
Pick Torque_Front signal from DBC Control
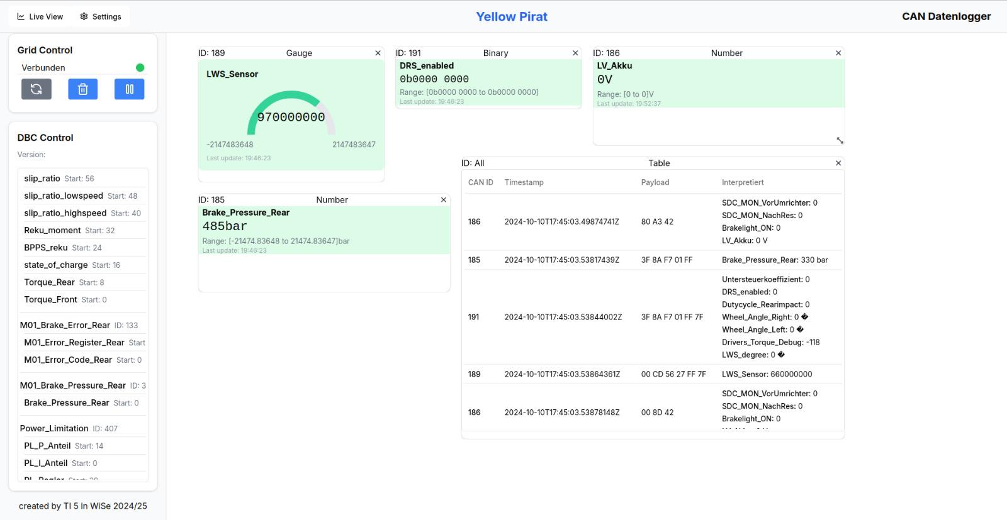[x=50, y=299]
